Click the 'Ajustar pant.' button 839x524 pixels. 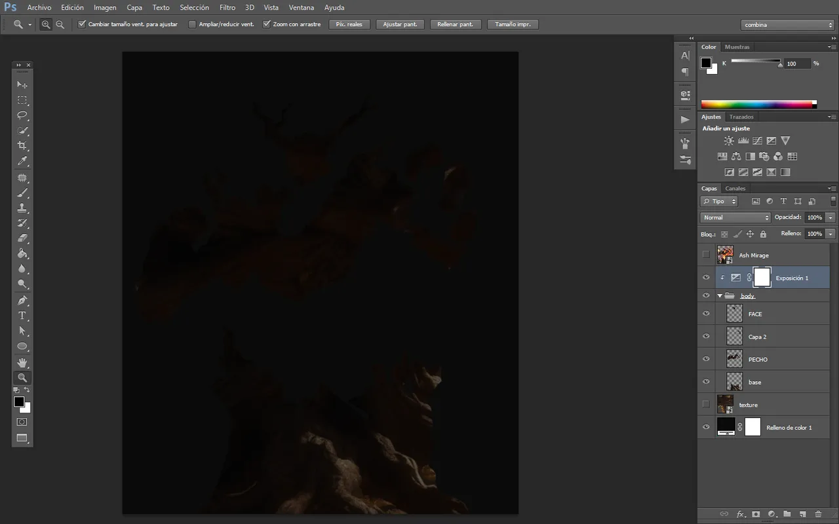[400, 24]
